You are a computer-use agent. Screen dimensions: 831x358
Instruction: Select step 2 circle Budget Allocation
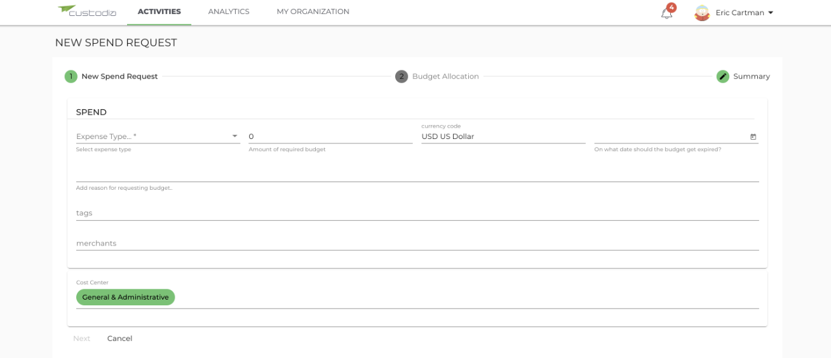(402, 77)
